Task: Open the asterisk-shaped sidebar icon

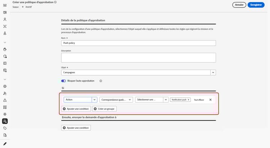Action: coord(5,114)
